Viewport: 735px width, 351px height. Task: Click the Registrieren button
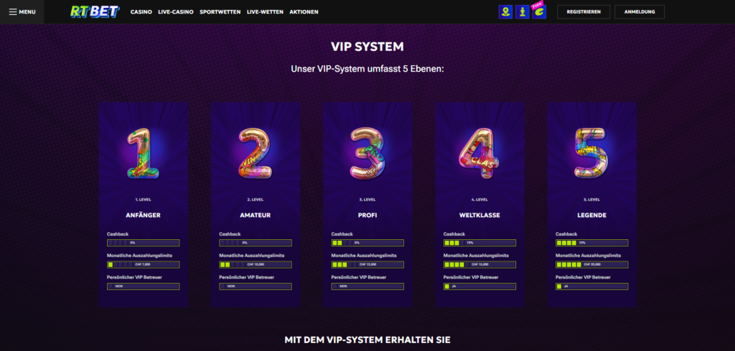(584, 11)
